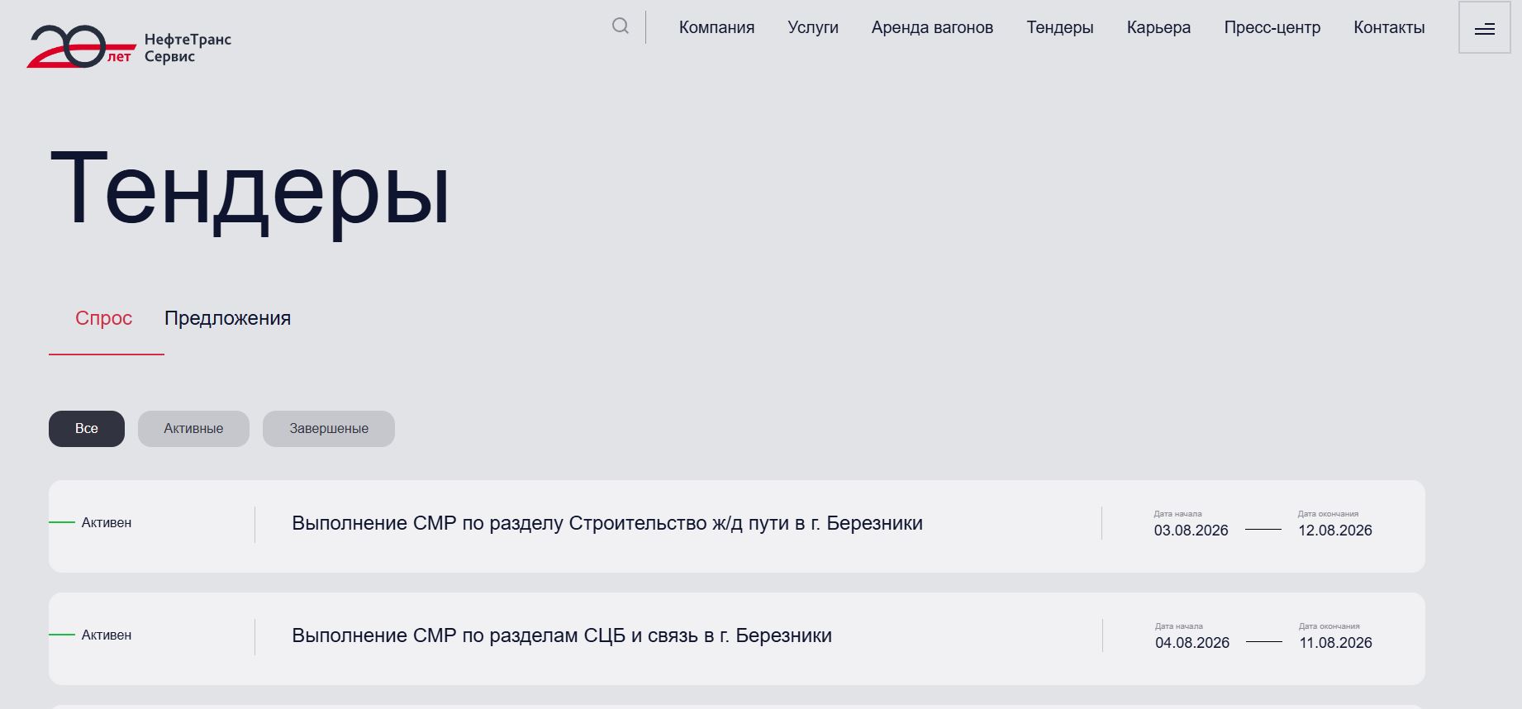Image resolution: width=1522 pixels, height=709 pixels.
Task: Open the Контакты page
Action: [x=1389, y=27]
